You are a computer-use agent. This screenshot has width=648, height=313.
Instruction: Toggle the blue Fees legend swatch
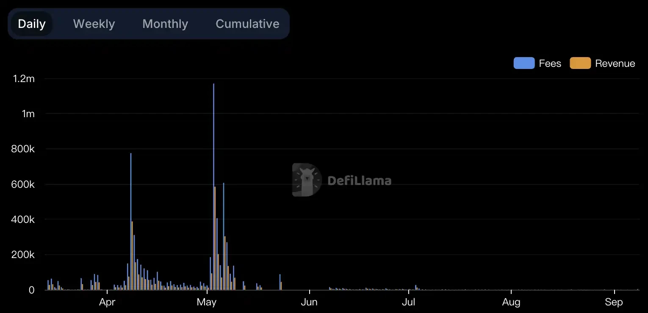click(524, 63)
